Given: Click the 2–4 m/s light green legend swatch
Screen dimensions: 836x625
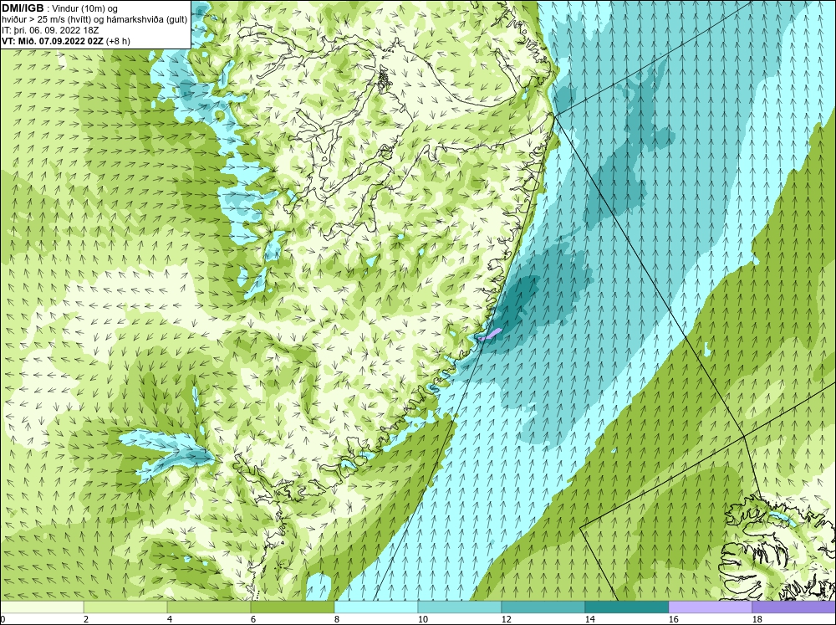Looking at the screenshot, I should point(125,607).
